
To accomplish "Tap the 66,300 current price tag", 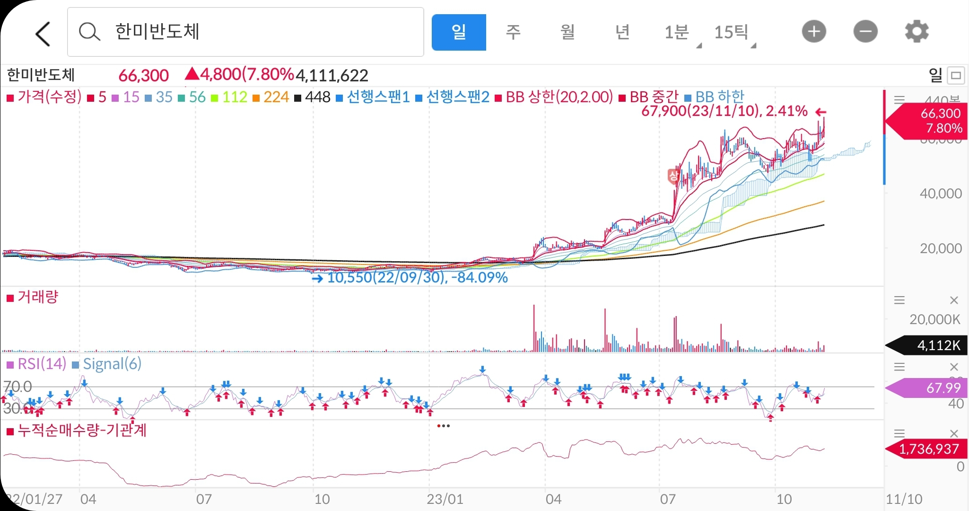I will click(927, 121).
